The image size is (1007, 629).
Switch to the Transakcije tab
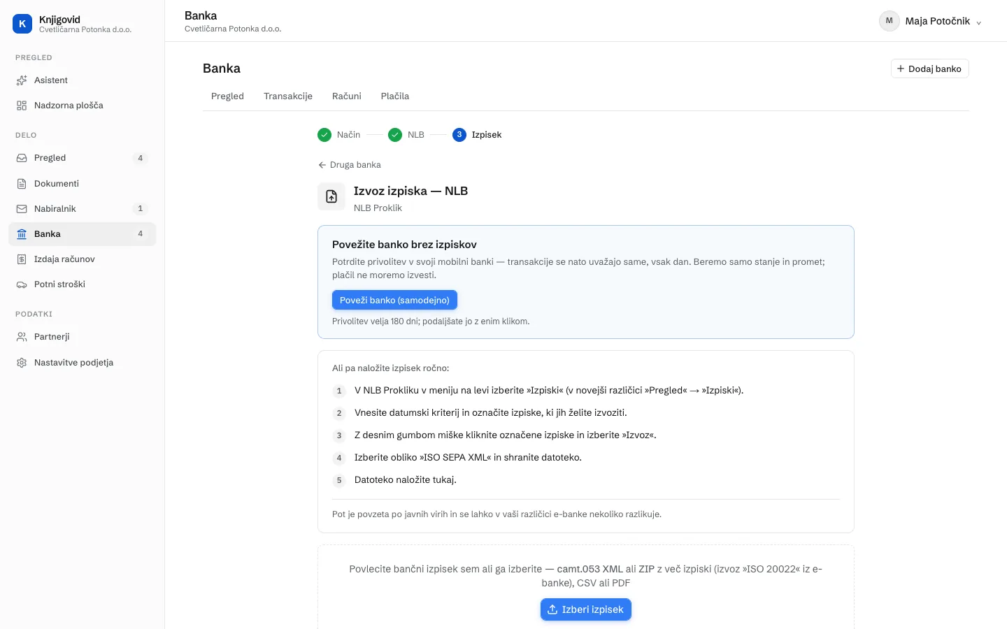(288, 96)
